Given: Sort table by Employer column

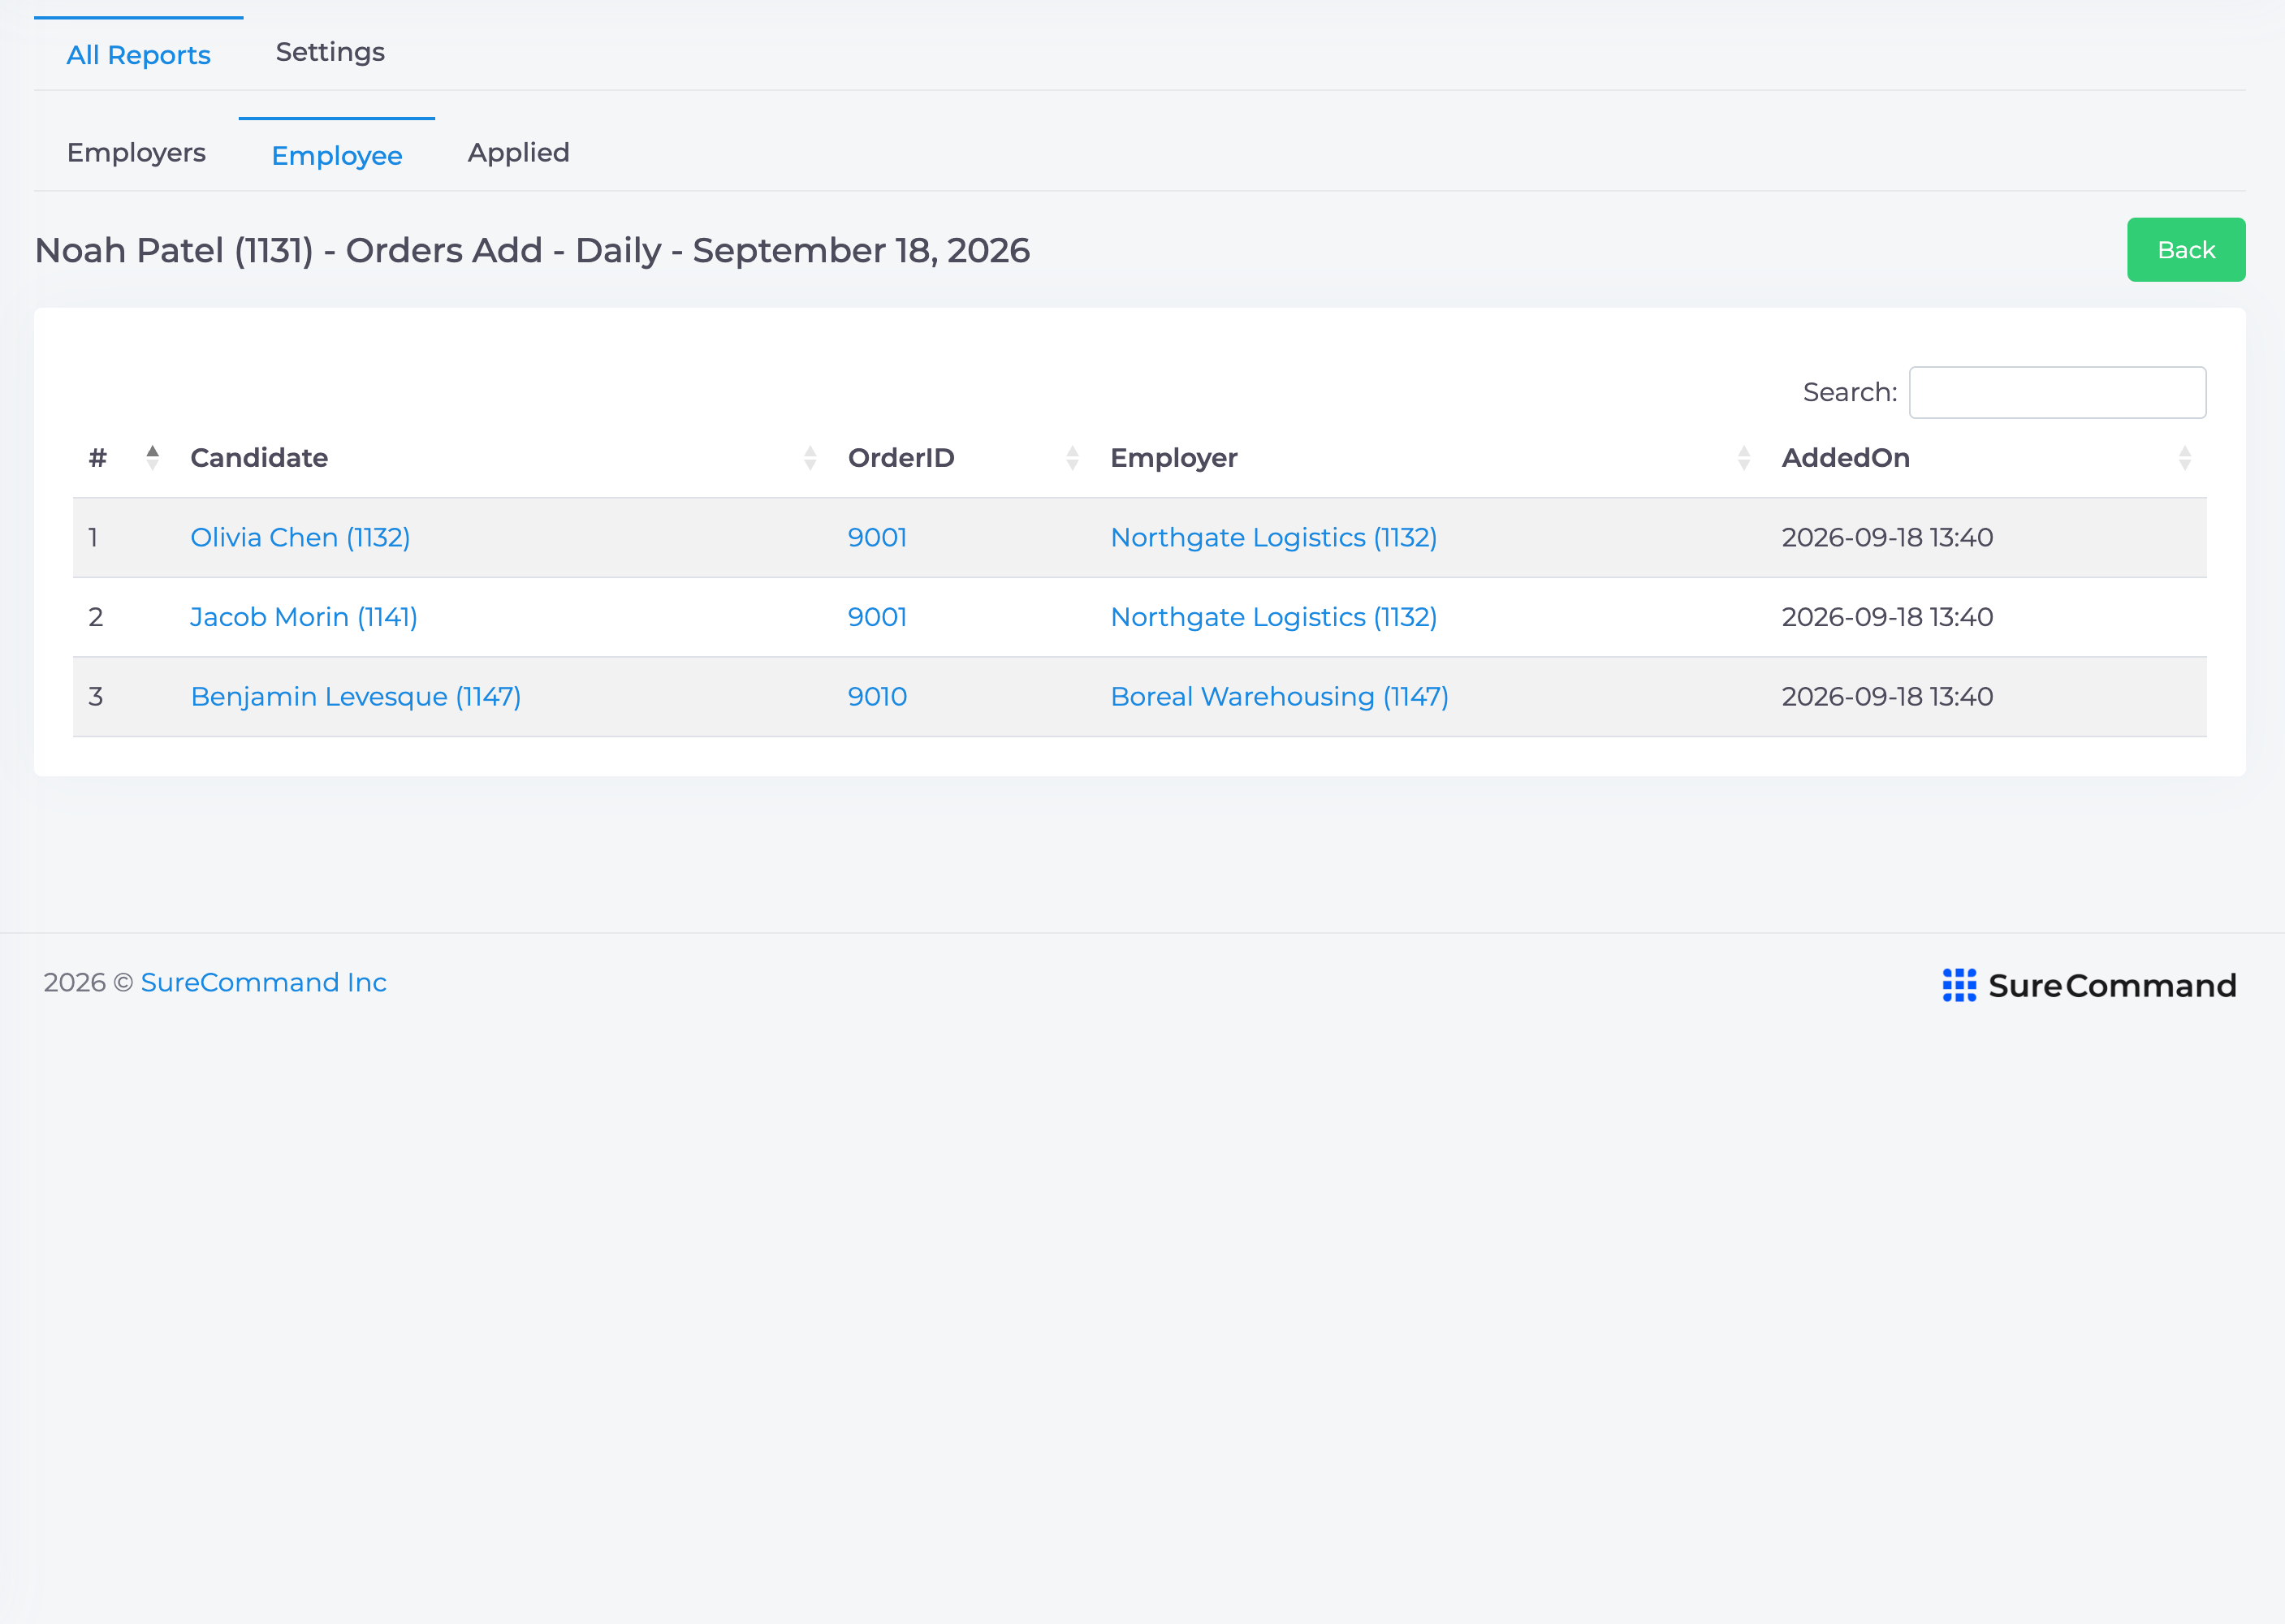Looking at the screenshot, I should (x=1744, y=458).
